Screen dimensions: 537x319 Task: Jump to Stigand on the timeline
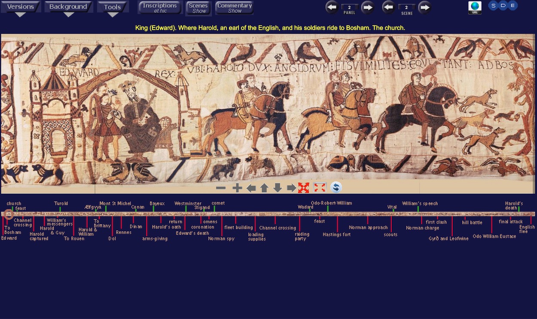(202, 208)
